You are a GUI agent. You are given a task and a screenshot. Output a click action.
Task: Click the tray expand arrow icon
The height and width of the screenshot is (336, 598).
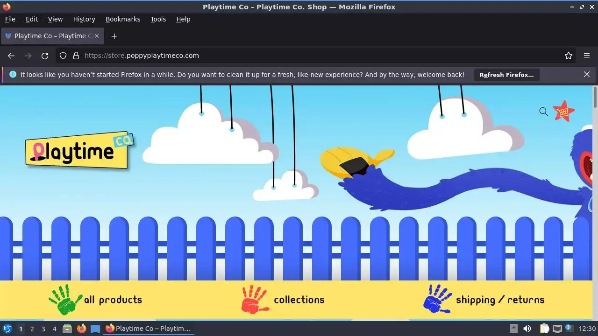coord(513,329)
